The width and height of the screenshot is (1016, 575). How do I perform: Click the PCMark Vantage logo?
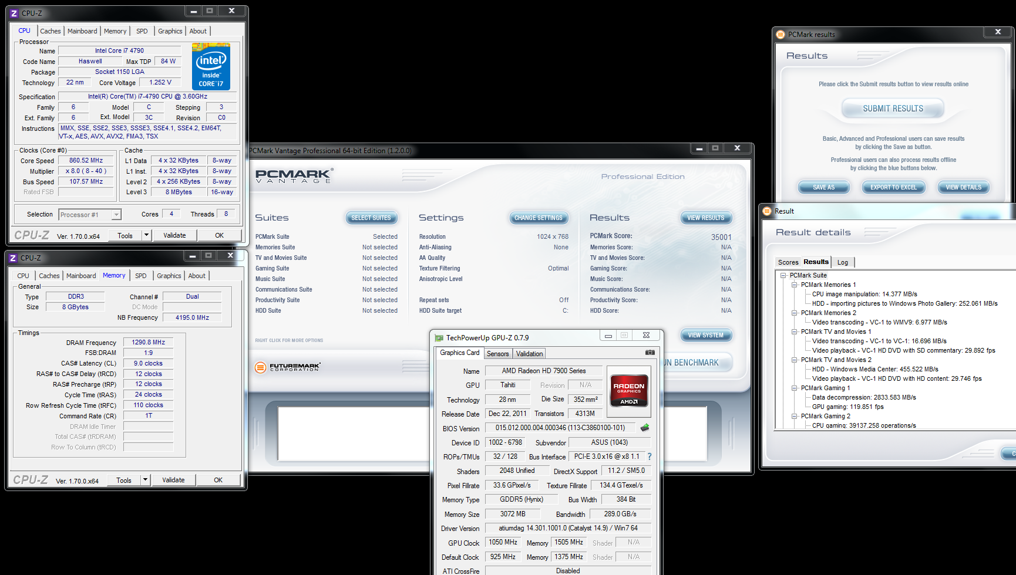pos(294,175)
